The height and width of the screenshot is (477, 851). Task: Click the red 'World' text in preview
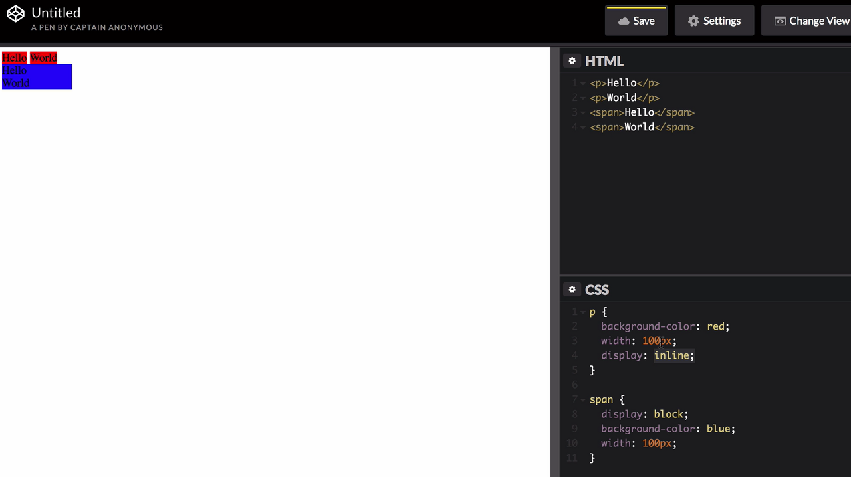(x=43, y=58)
